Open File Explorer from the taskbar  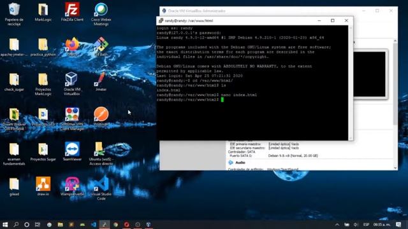(60, 225)
